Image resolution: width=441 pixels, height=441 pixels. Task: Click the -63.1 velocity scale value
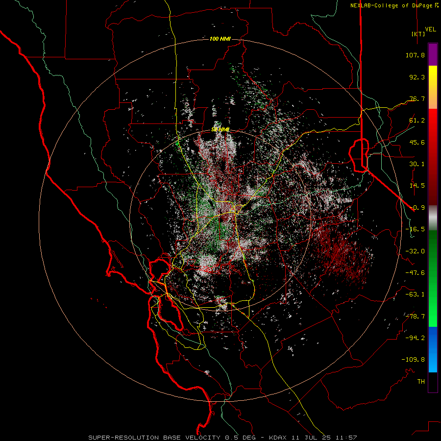tap(415, 294)
